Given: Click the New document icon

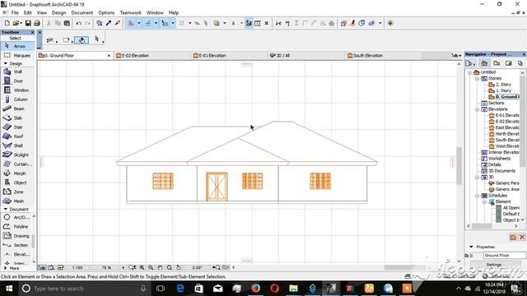Looking at the screenshot, I should [7, 23].
